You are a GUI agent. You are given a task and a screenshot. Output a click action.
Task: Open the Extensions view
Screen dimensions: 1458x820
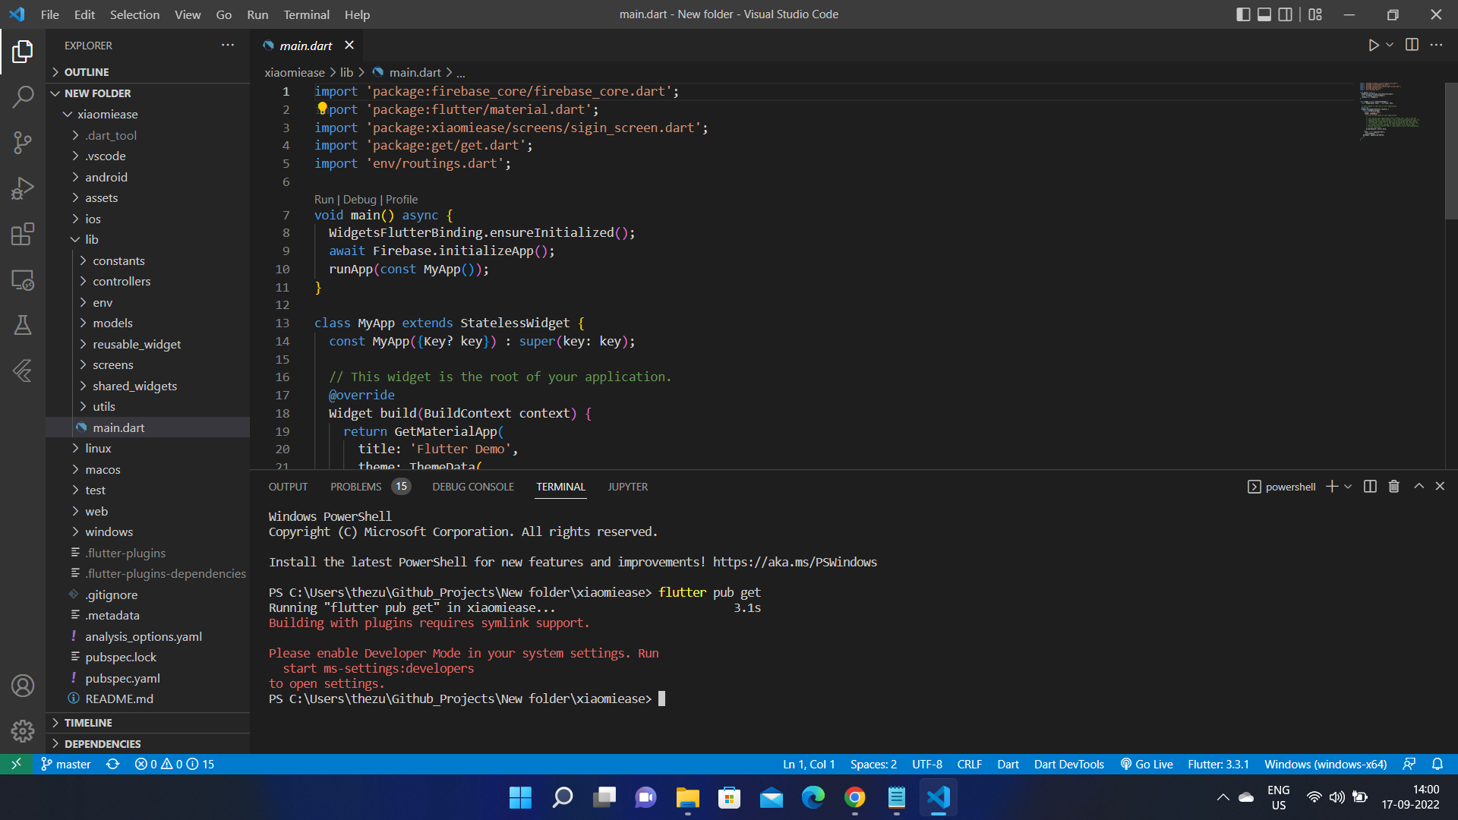(23, 234)
